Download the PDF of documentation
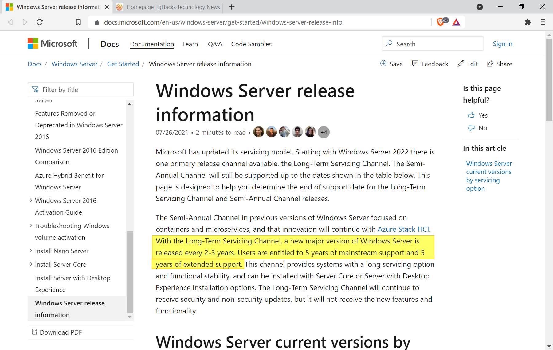Image resolution: width=553 pixels, height=350 pixels. (x=57, y=332)
